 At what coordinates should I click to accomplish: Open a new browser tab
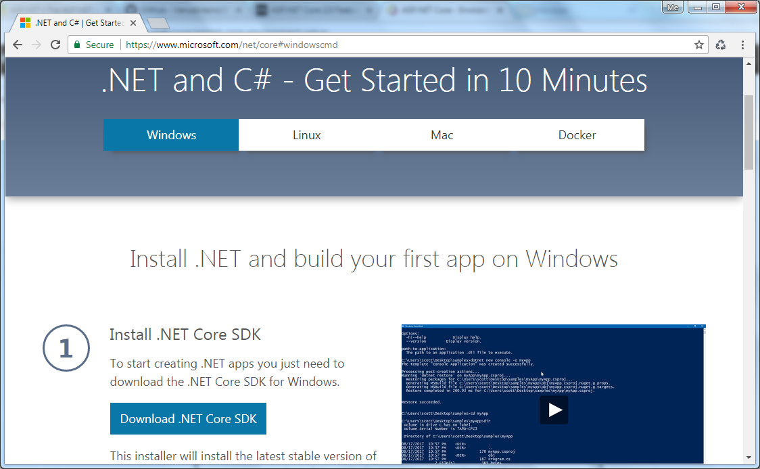click(158, 23)
